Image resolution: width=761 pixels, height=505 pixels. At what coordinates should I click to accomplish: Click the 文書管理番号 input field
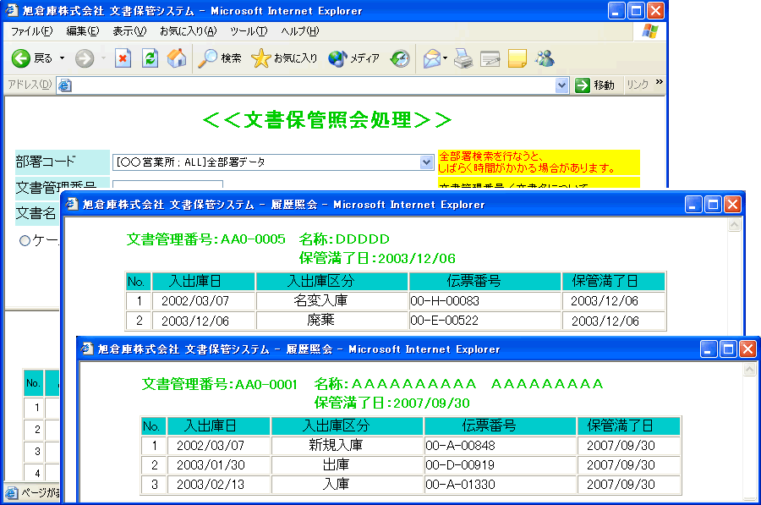click(x=167, y=184)
